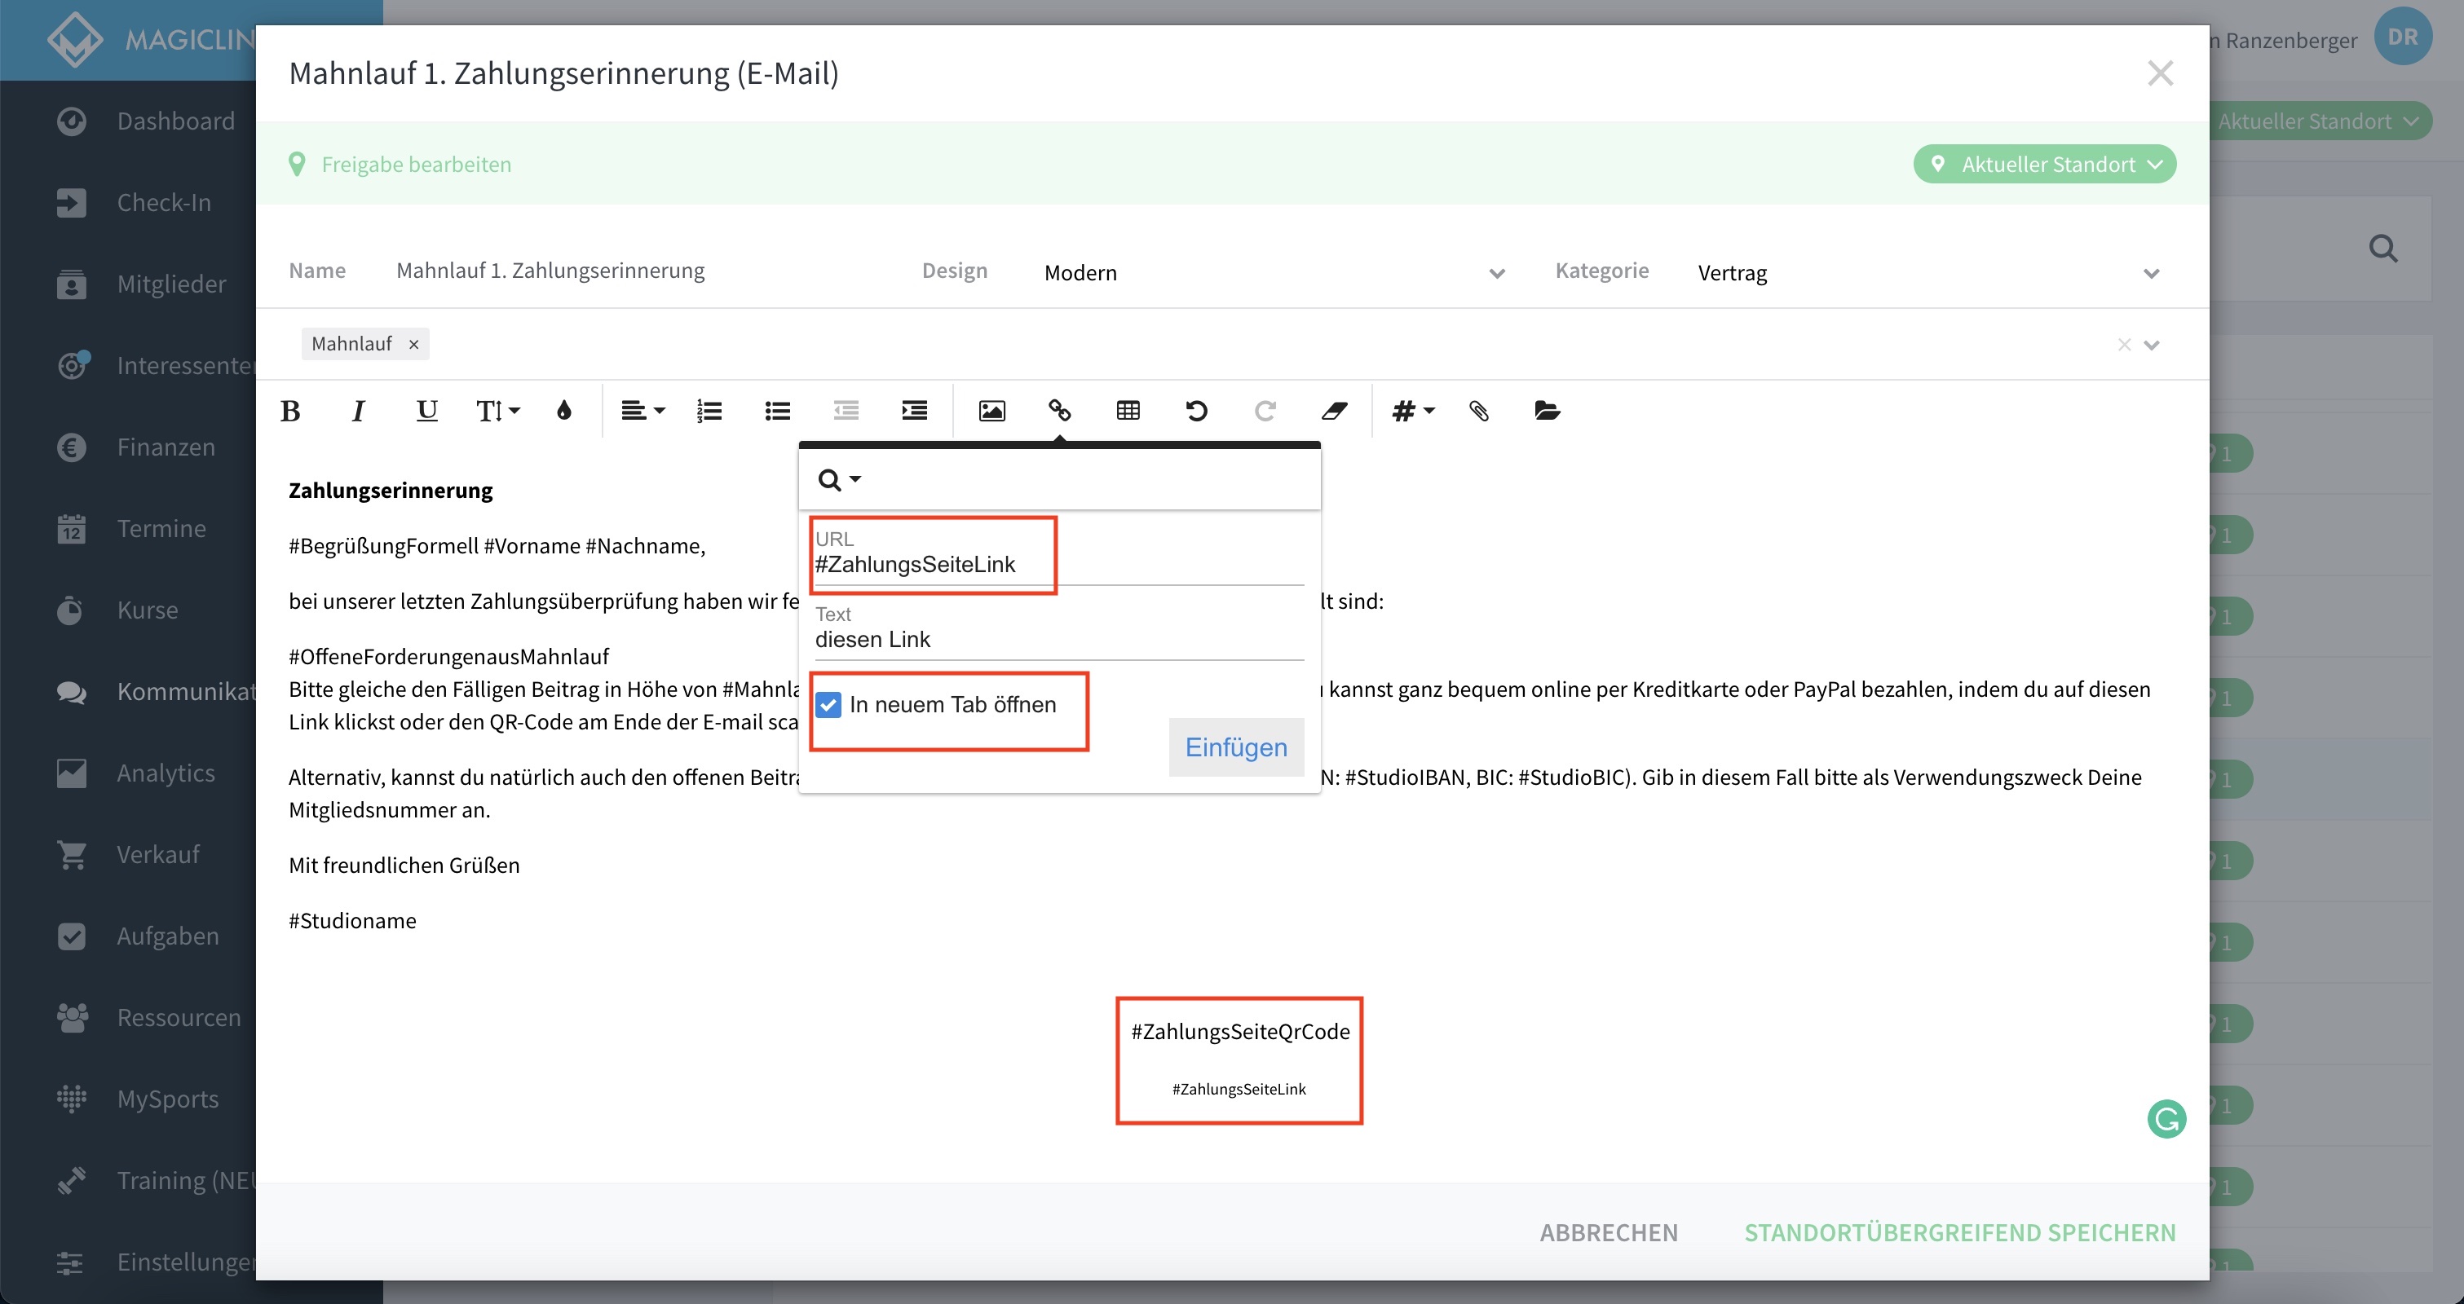Viewport: 2464px width, 1304px height.
Task: Click the Einstellungen sliders icon
Action: point(70,1263)
